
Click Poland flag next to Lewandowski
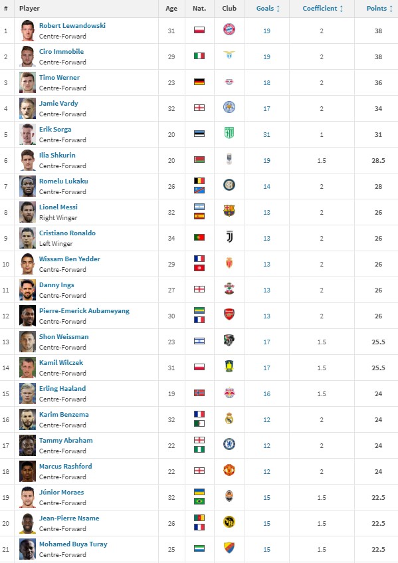[199, 30]
